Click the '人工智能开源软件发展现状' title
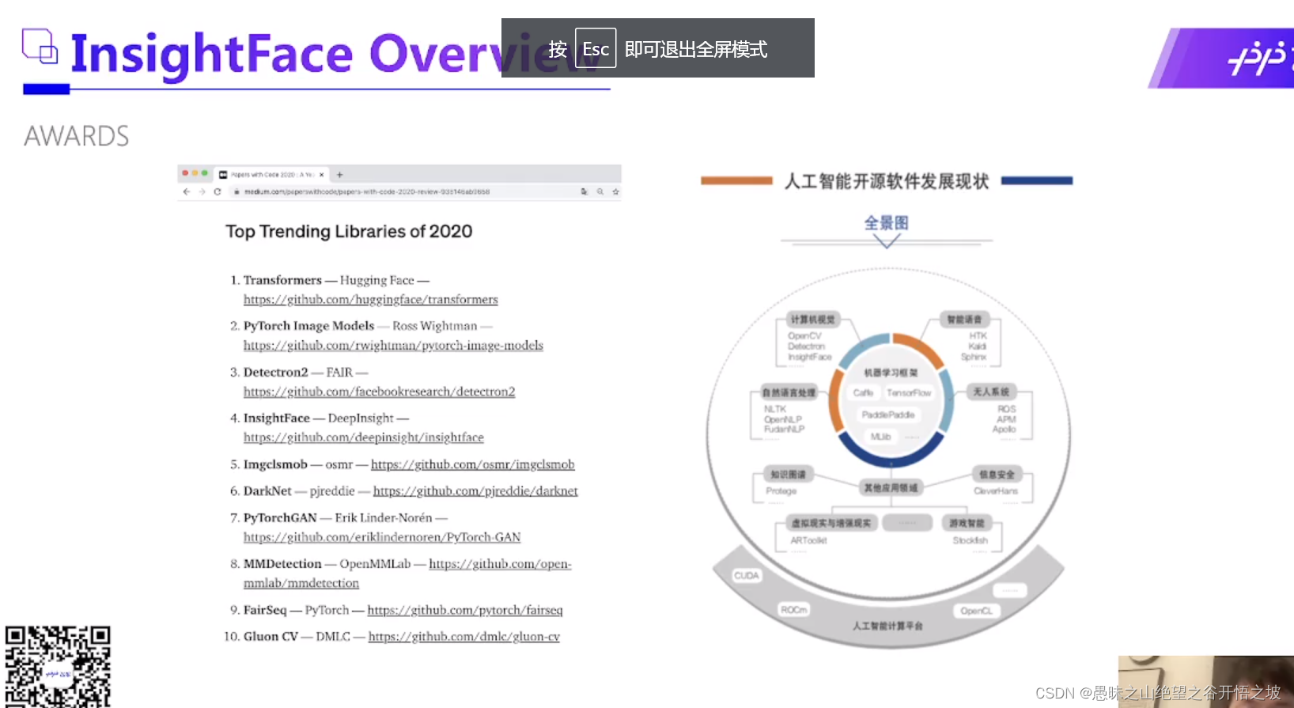 tap(887, 181)
